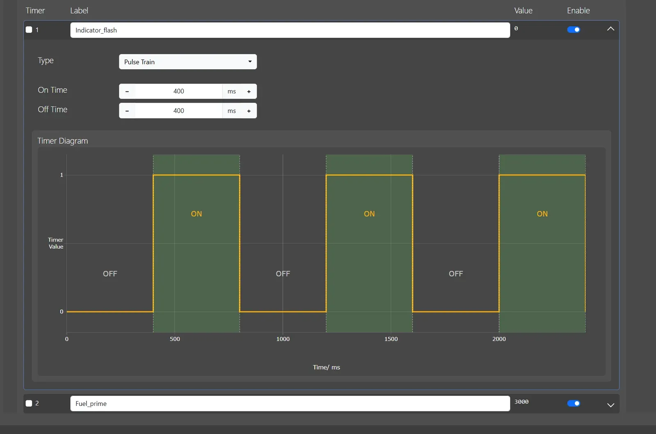Click the 2000 tick on time axis

499,339
